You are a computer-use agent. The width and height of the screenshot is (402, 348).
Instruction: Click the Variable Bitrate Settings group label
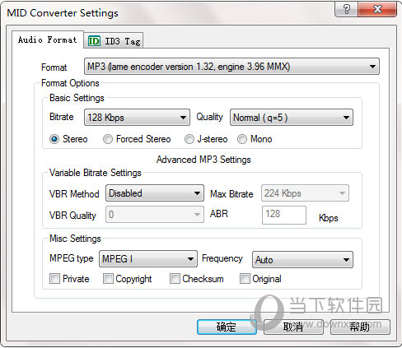tap(95, 173)
